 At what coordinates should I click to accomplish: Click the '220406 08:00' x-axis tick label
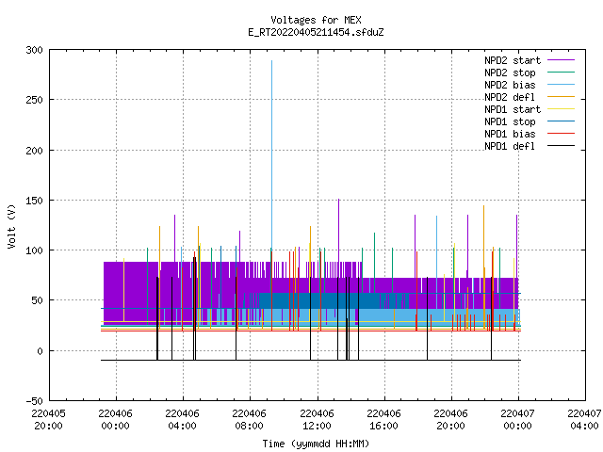click(x=249, y=420)
